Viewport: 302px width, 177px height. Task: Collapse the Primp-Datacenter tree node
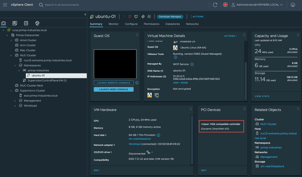7,35
